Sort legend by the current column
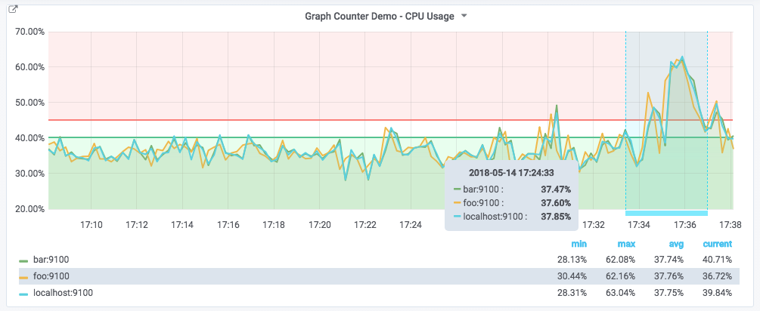Viewport: 760px width, 311px height. 717,244
